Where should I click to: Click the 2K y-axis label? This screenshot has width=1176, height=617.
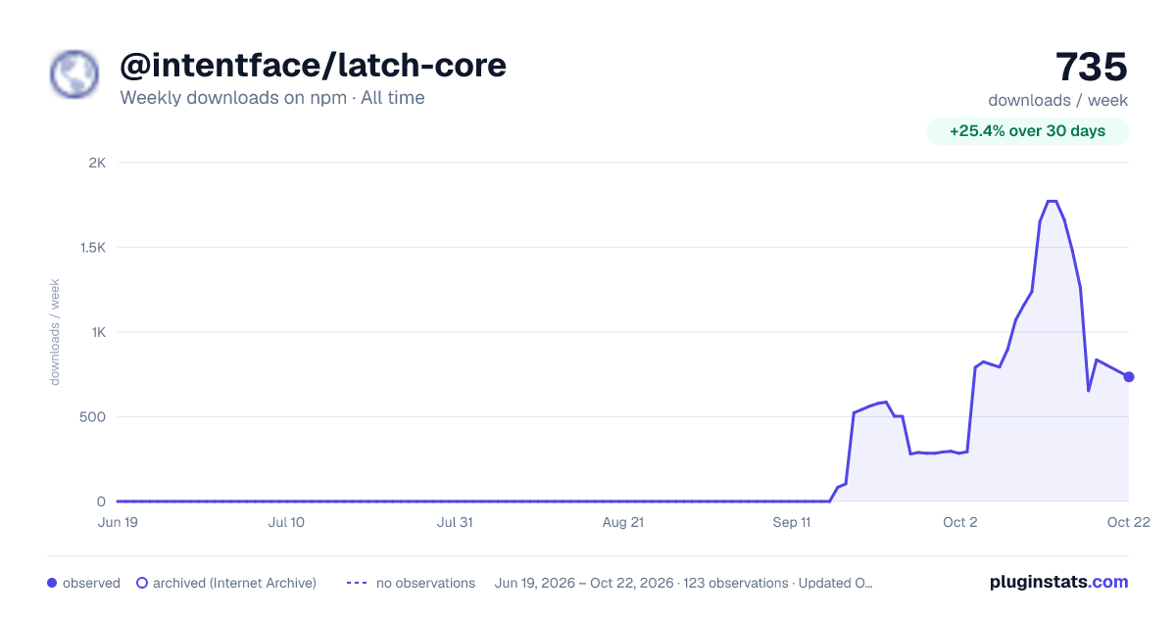97,163
